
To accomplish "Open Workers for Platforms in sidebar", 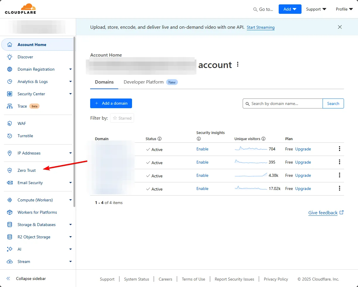I will point(37,212).
